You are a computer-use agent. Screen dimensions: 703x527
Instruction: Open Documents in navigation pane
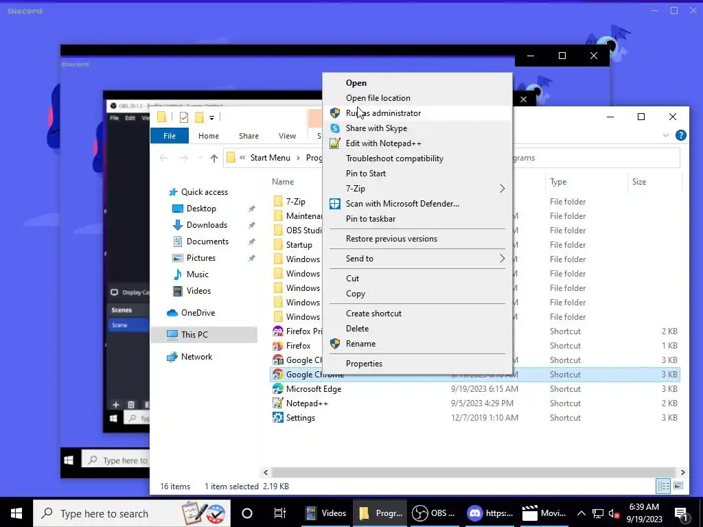207,242
